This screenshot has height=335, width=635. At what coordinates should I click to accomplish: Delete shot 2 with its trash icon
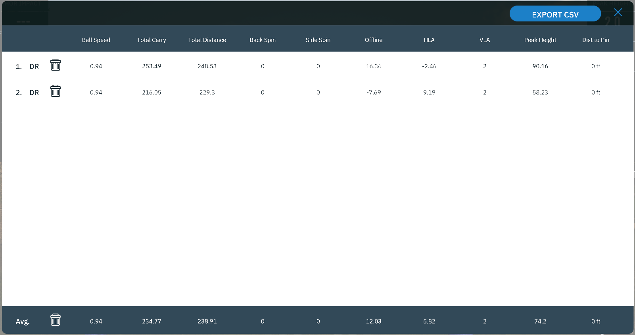point(56,91)
